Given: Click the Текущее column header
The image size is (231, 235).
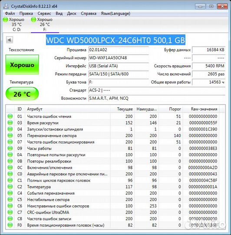Looking at the screenshot, I should [x=122, y=109].
